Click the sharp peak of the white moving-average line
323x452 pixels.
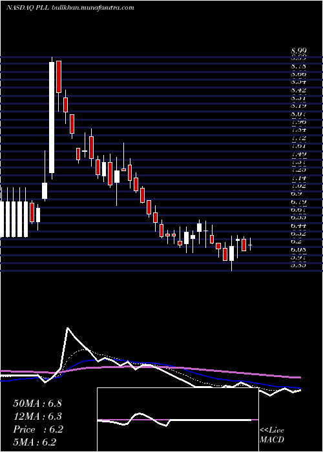coord(67,328)
